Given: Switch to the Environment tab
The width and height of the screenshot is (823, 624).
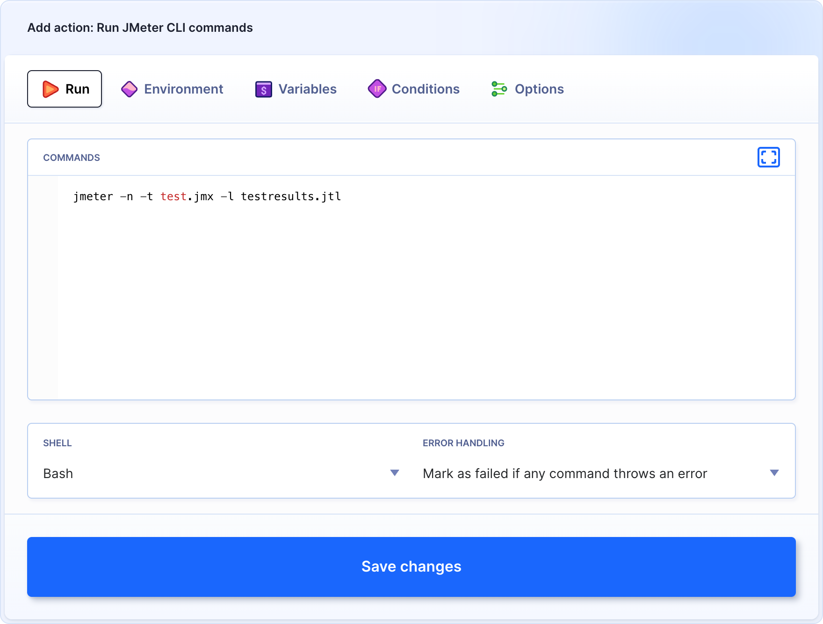Looking at the screenshot, I should pos(172,89).
